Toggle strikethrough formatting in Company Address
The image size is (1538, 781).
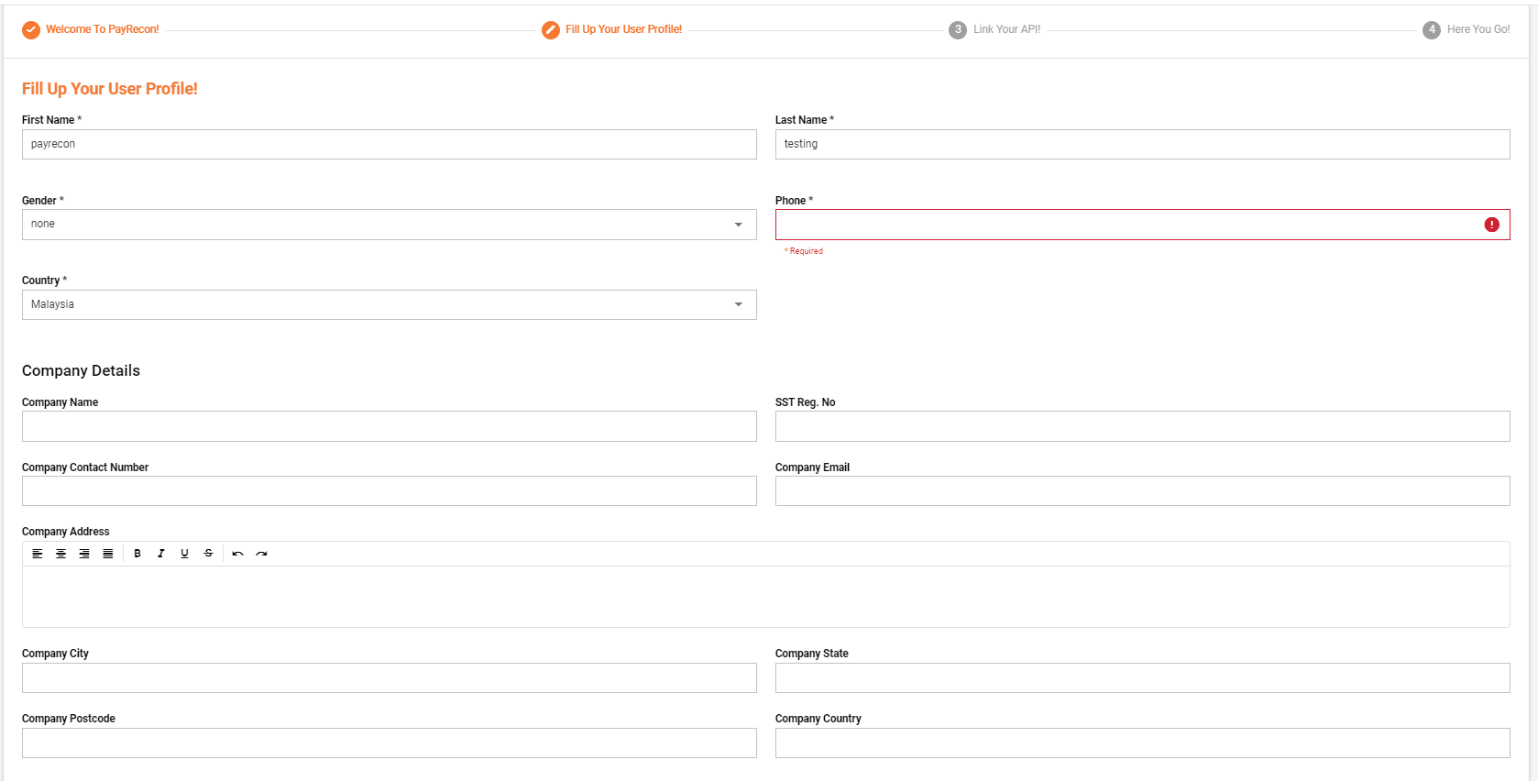click(209, 554)
